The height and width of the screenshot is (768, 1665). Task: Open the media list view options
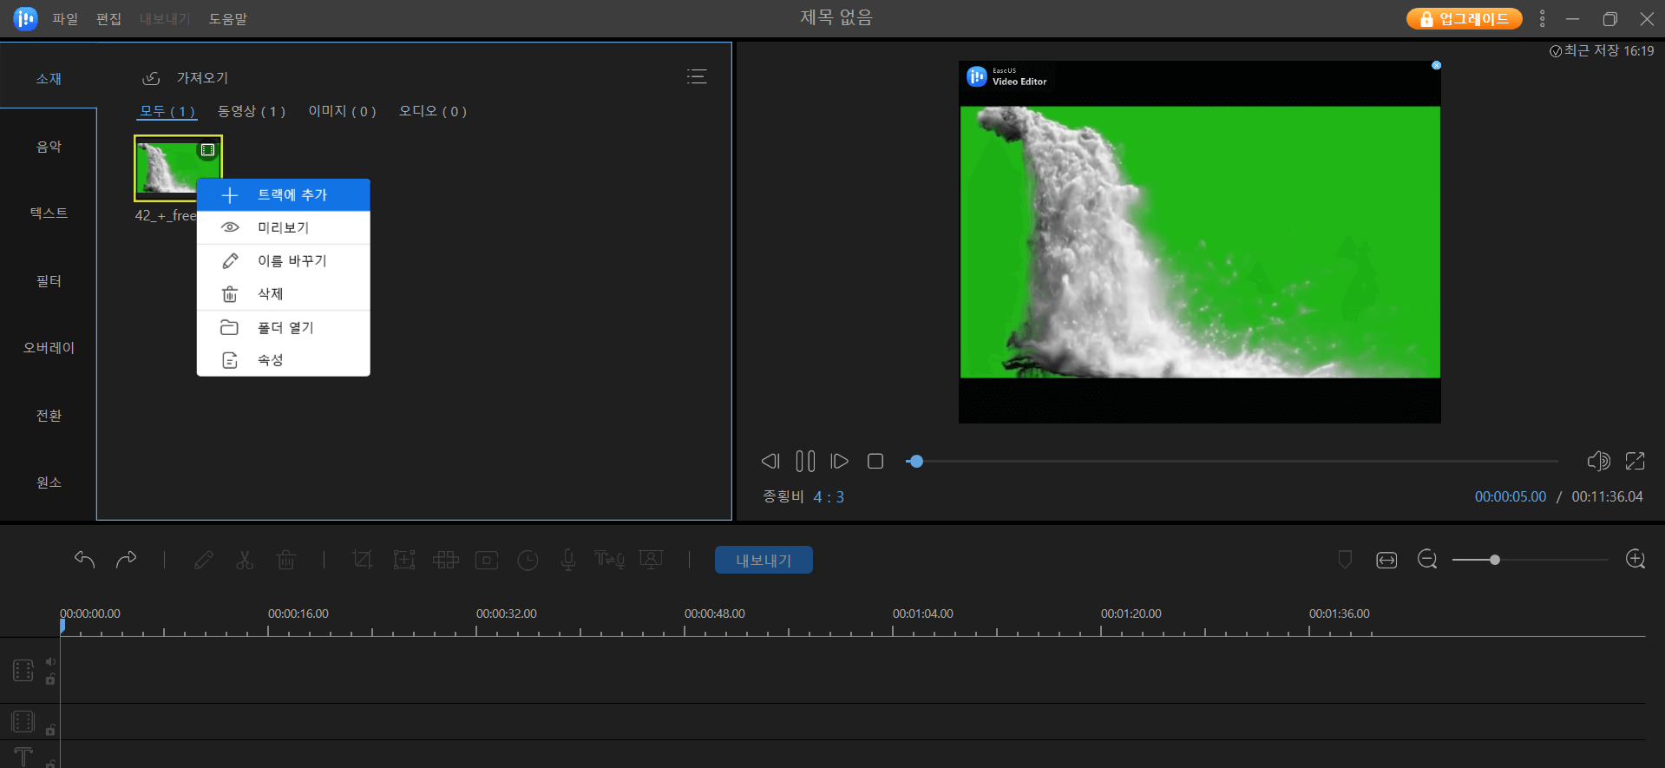[697, 77]
